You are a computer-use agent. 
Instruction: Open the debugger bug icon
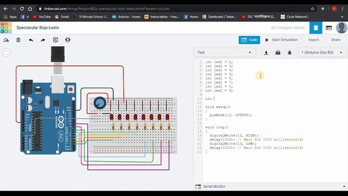(289, 53)
